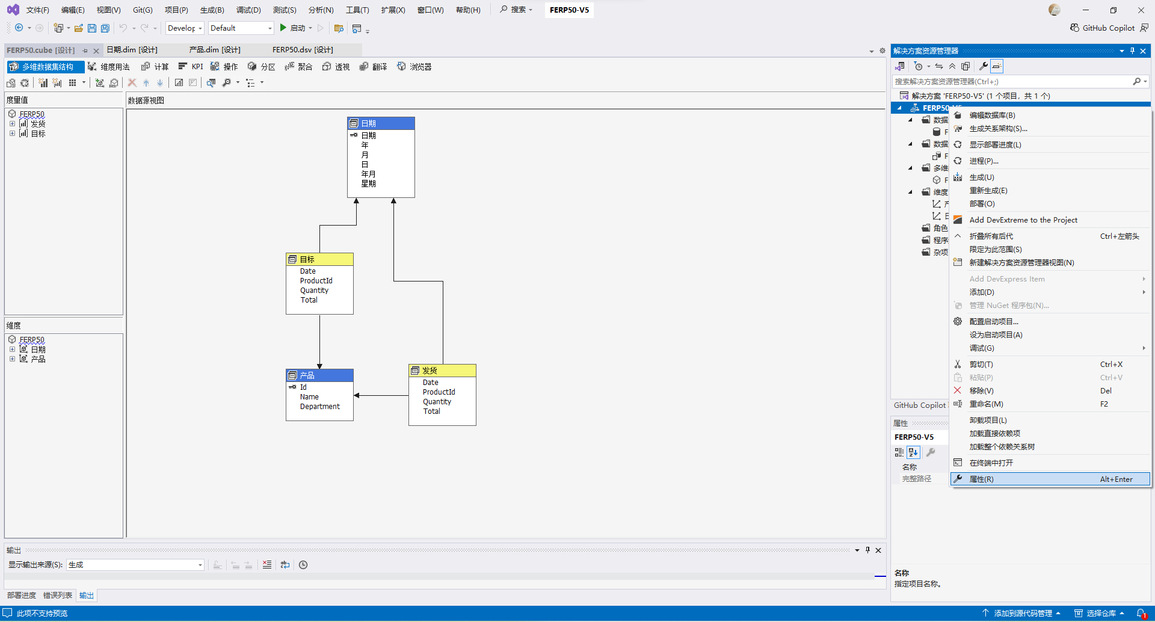
Task: Click the Save icon in main toolbar
Action: [92, 28]
